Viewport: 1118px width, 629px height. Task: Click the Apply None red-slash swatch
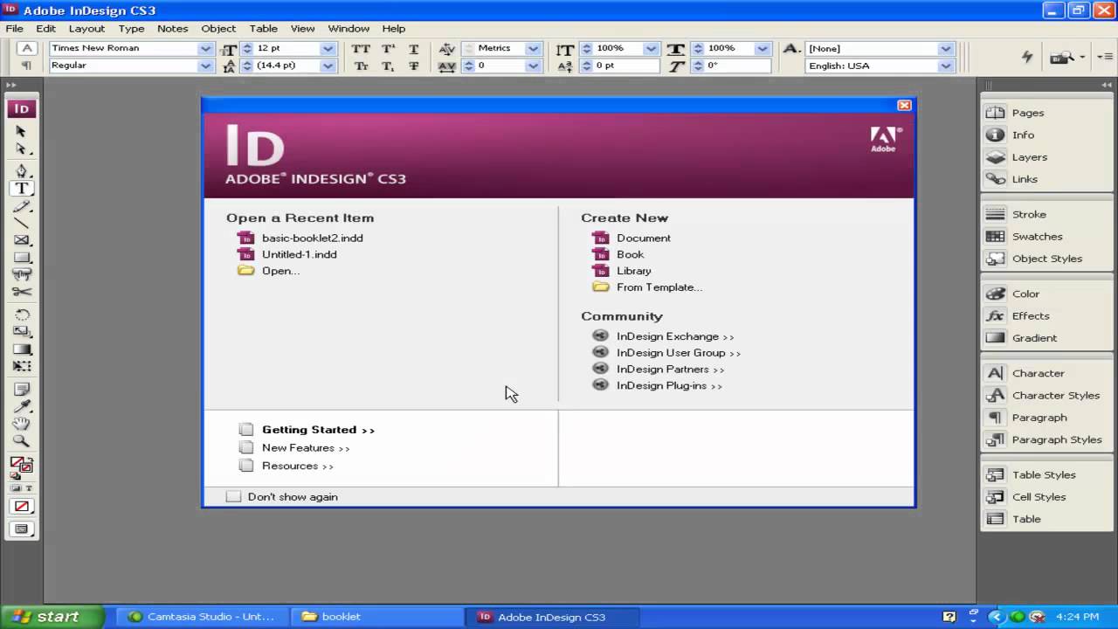22,507
